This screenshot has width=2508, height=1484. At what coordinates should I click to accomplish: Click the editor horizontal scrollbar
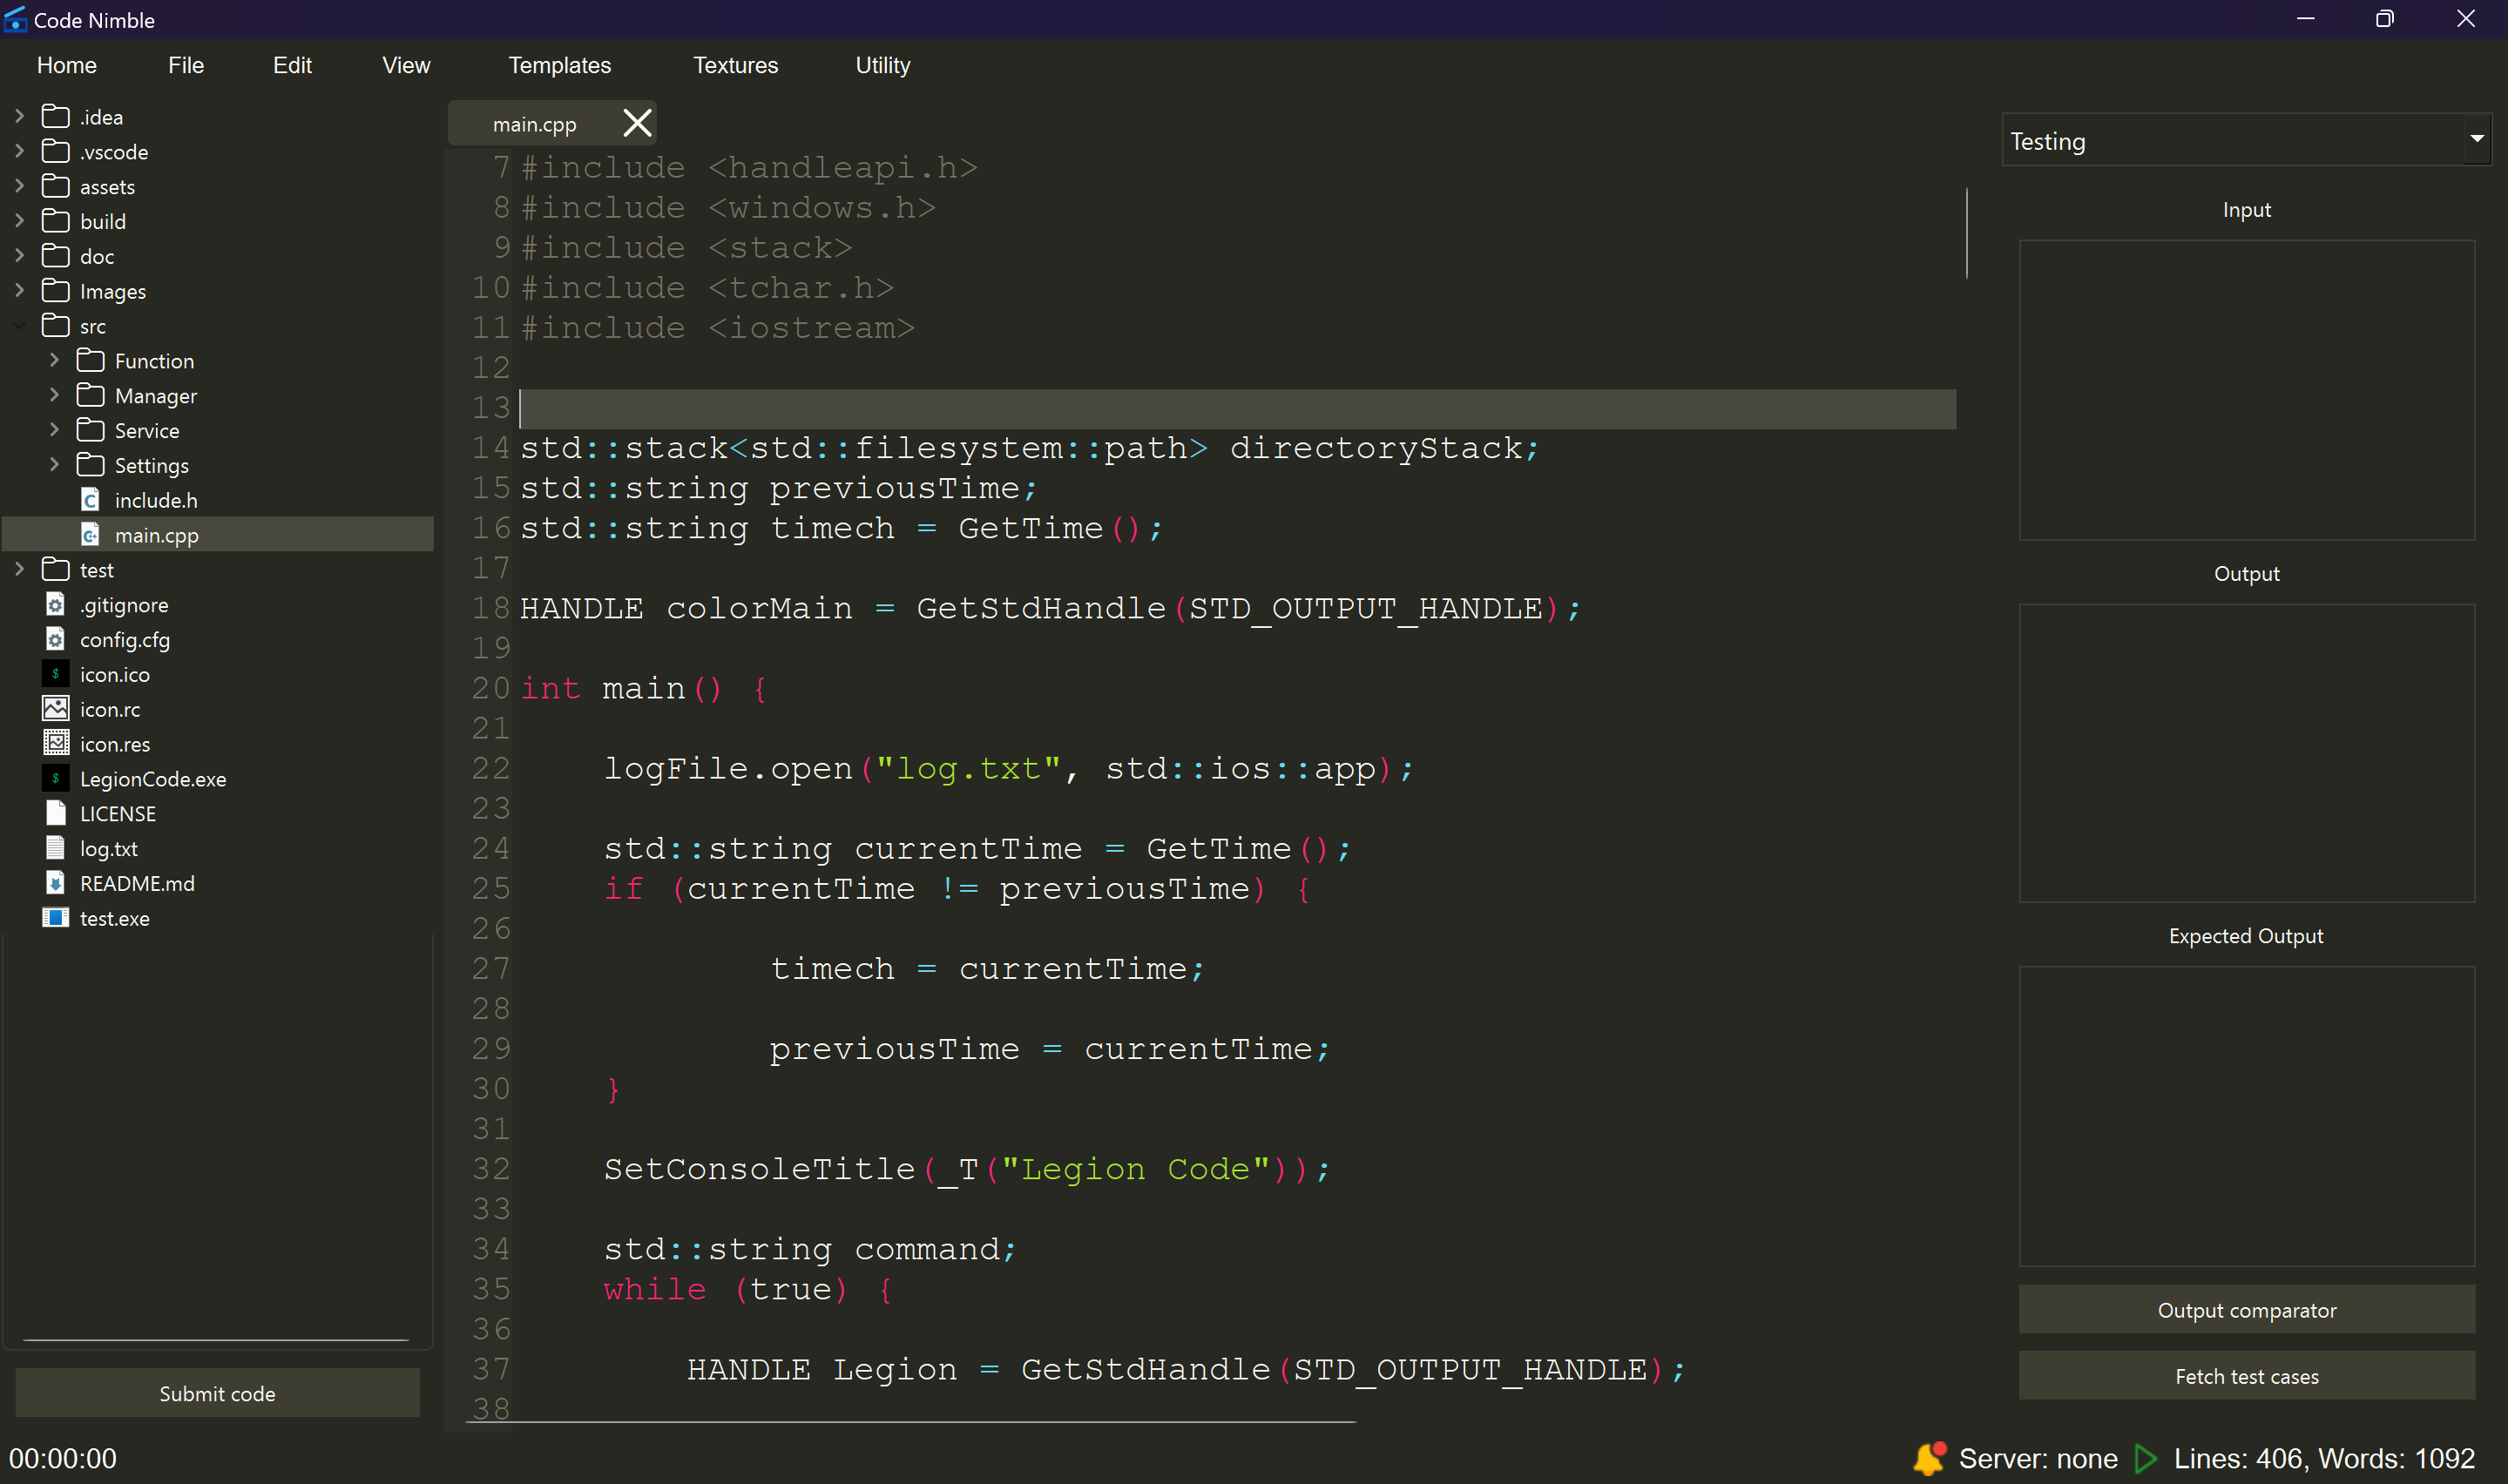tap(910, 1422)
